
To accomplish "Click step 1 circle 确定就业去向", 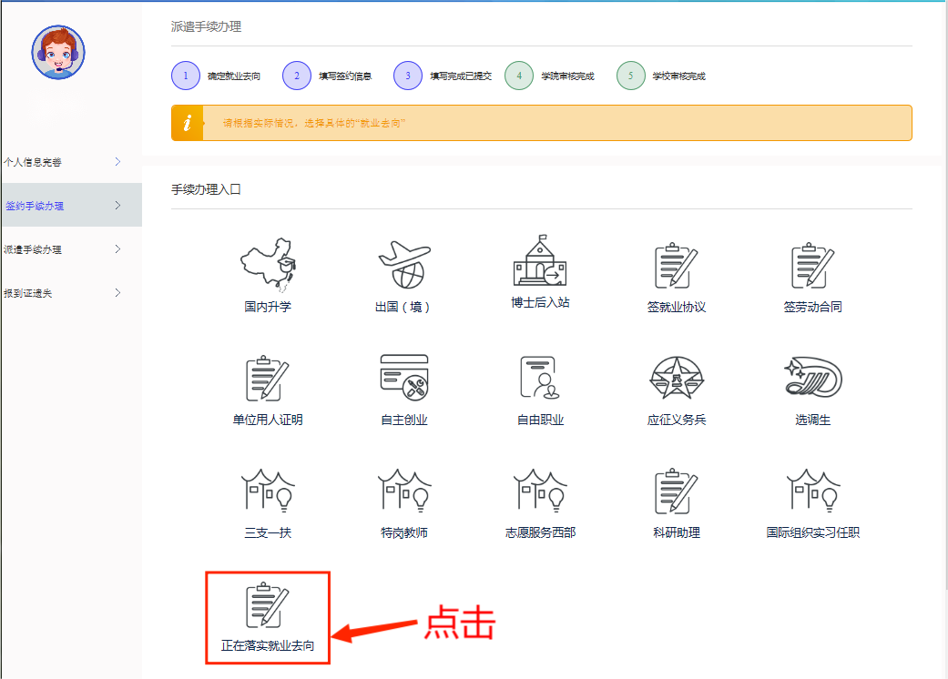I will [186, 76].
